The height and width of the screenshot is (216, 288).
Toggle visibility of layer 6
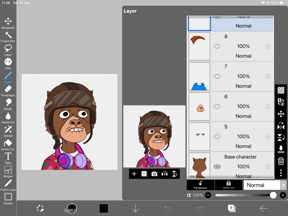tap(217, 107)
